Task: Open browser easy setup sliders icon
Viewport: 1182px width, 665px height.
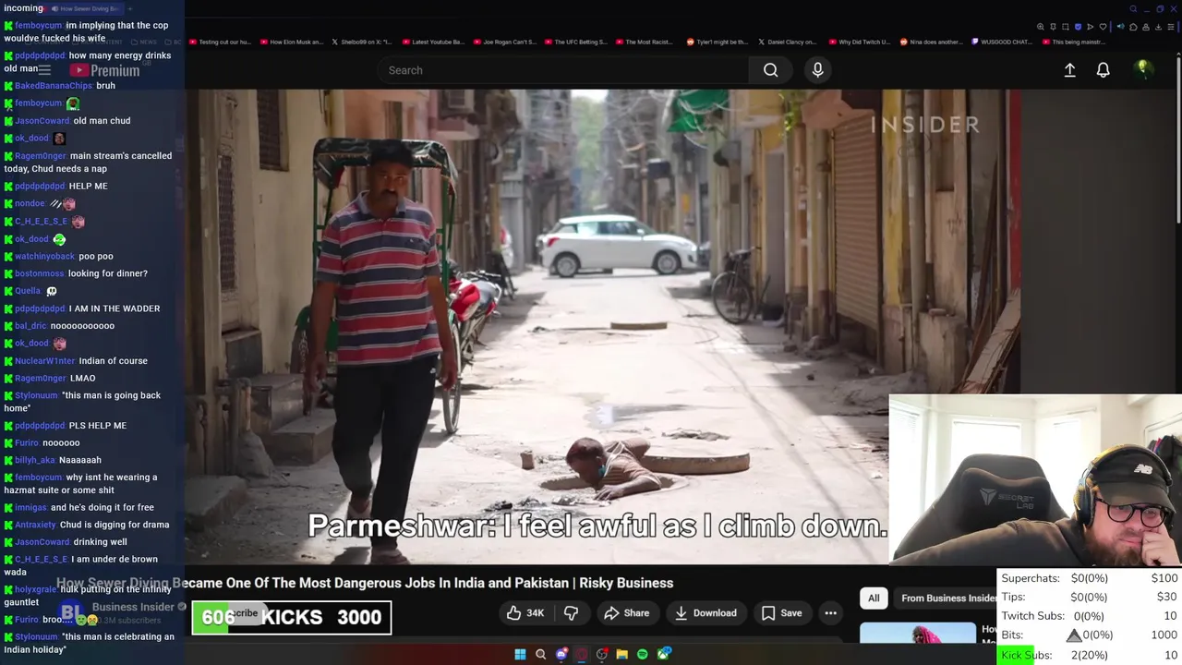Action: coord(1171,27)
